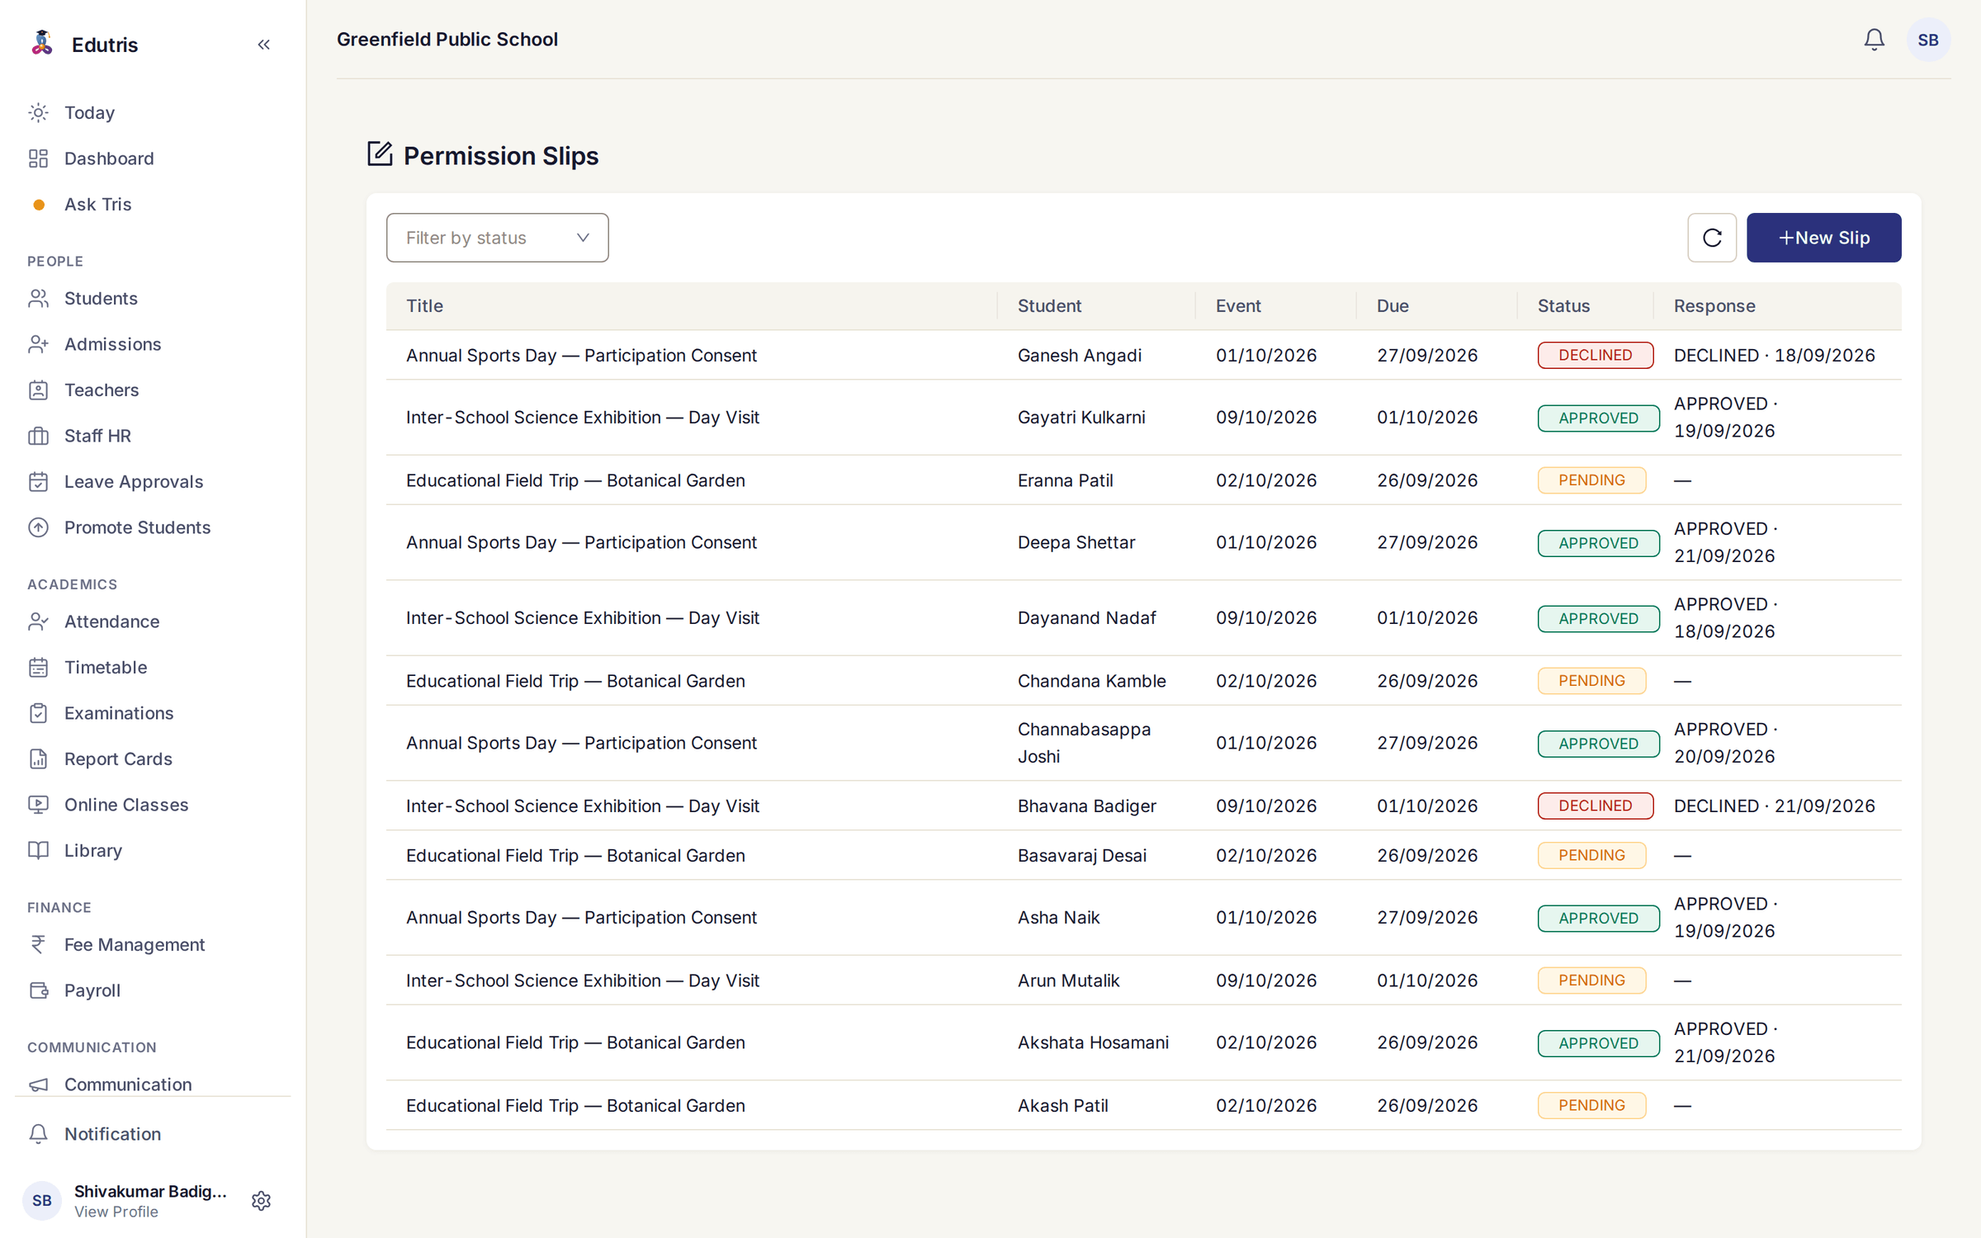Image resolution: width=1981 pixels, height=1238 pixels.
Task: Click the Edutris logo
Action: tap(41, 43)
